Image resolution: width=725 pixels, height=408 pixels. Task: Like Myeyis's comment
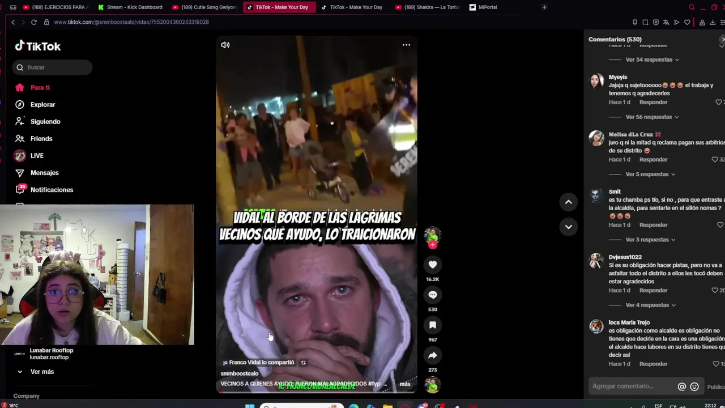click(x=719, y=102)
